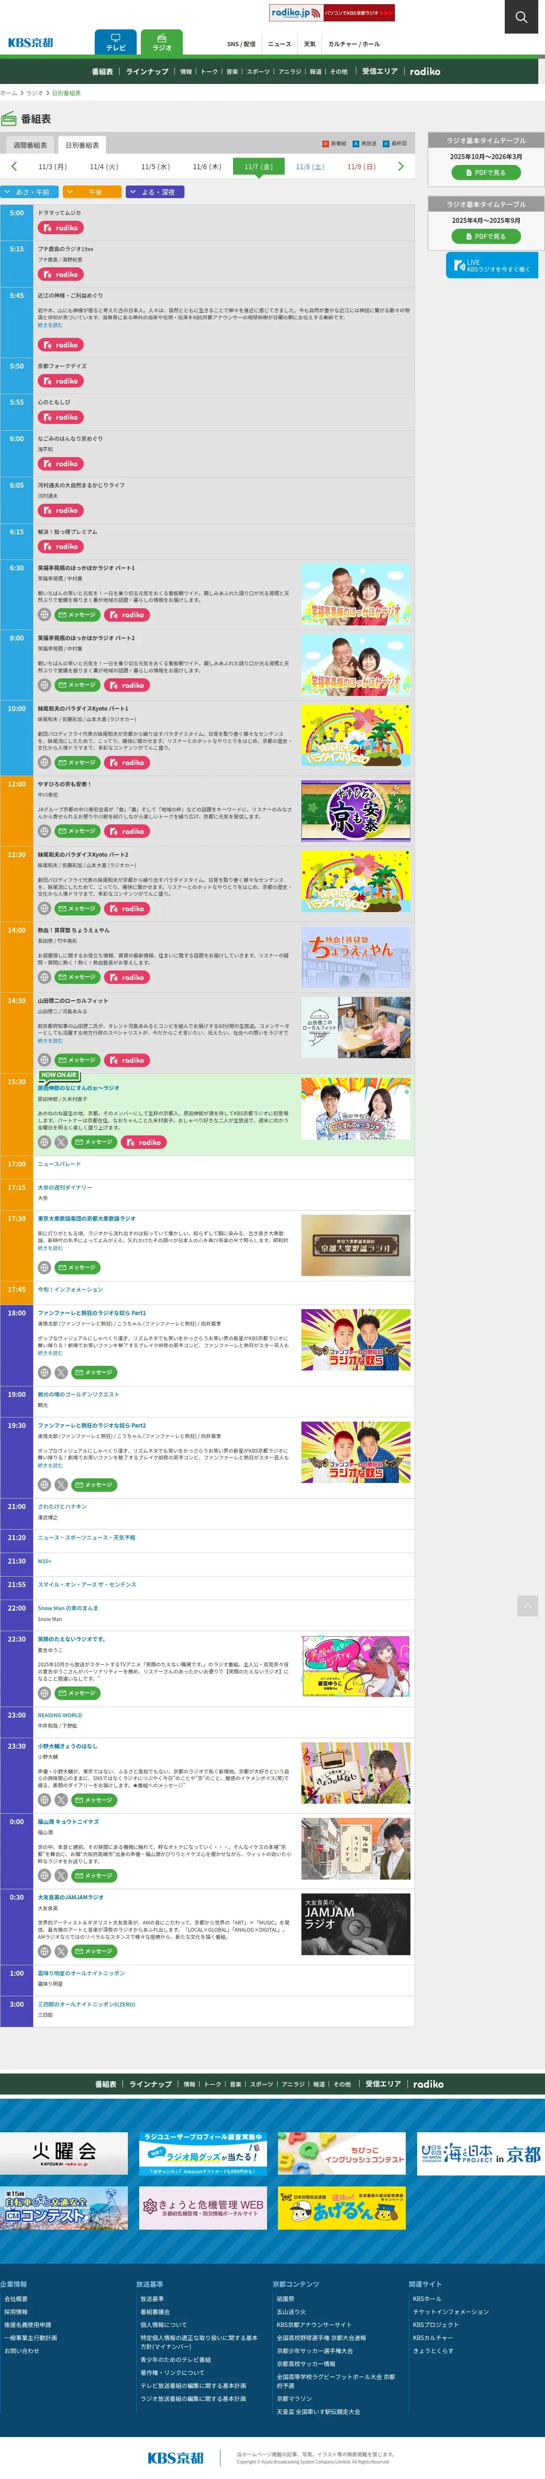Image resolution: width=545 pixels, height=2479 pixels.
Task: Open globe icon for ラジオな奴ら Part2
Action: coord(44,1485)
